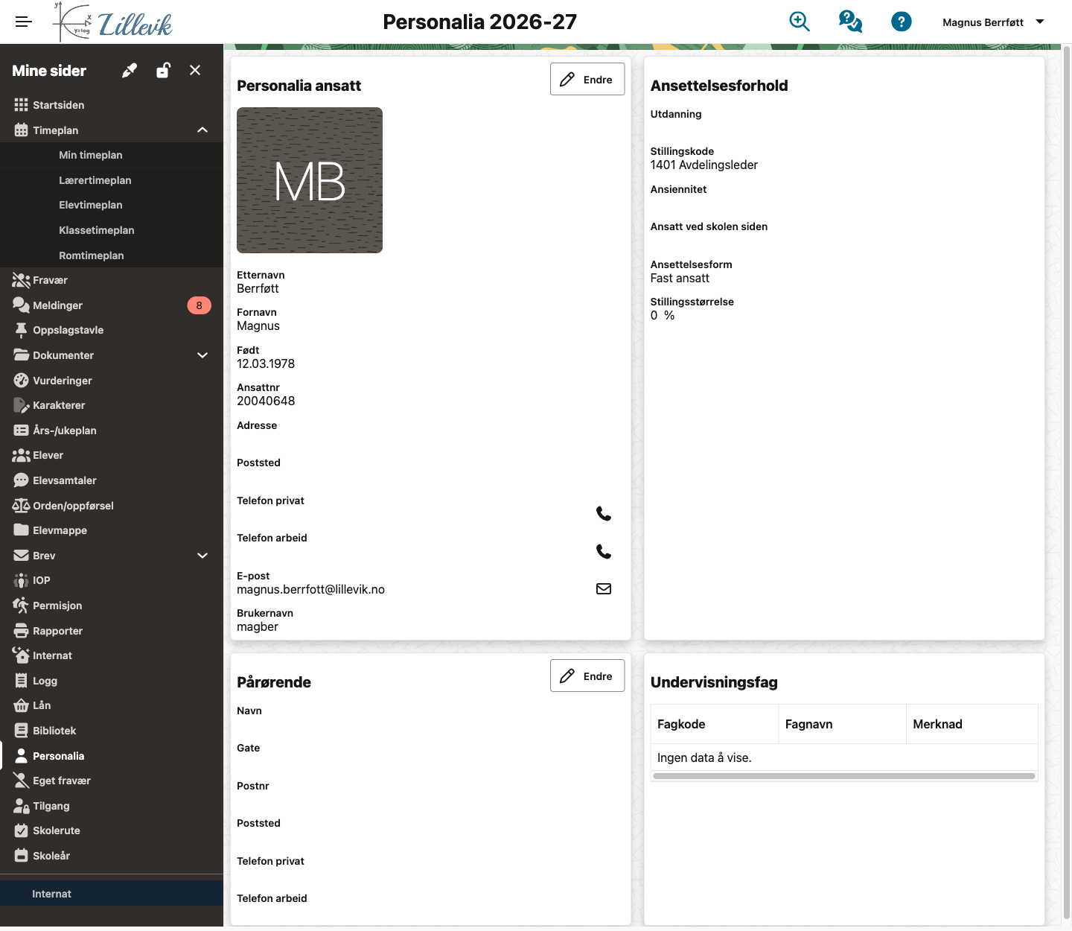This screenshot has height=931, width=1072.
Task: Go to Klassetimeplan
Action: (112, 230)
